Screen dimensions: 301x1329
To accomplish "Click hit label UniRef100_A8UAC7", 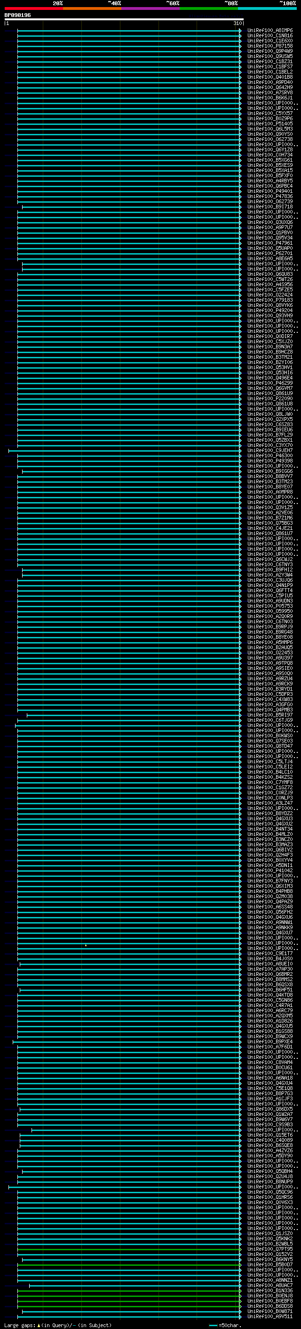I will click(270, 1285).
